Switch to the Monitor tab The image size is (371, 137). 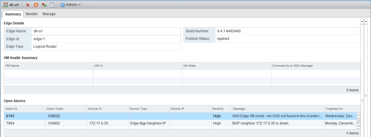[32, 14]
